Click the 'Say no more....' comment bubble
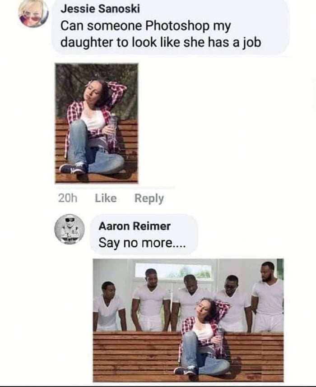The width and height of the screenshot is (316, 387). pyautogui.click(x=144, y=234)
